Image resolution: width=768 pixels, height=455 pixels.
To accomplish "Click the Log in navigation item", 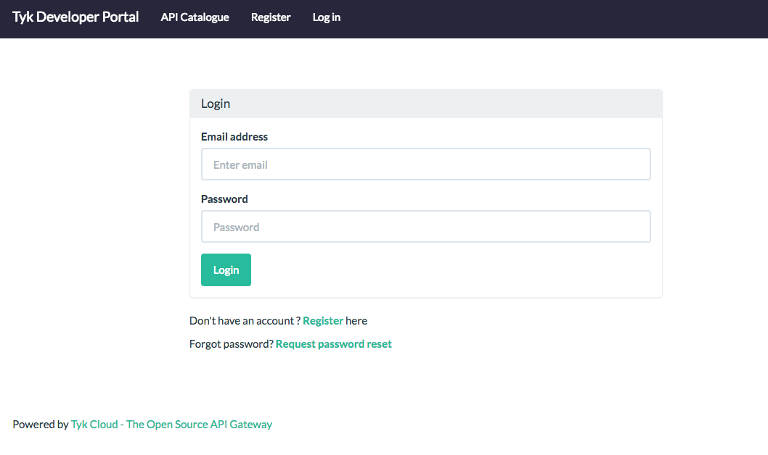I will click(326, 17).
